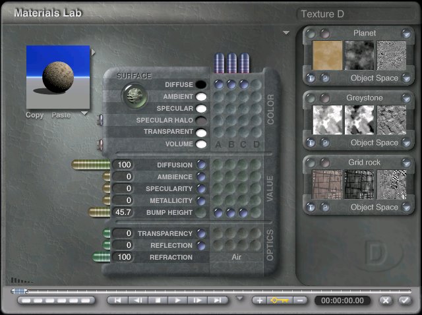Click the P button in Planet texture panel

click(325, 78)
